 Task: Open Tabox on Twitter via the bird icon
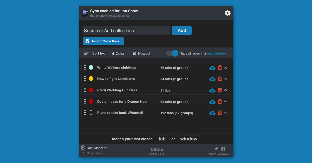click(x=216, y=148)
